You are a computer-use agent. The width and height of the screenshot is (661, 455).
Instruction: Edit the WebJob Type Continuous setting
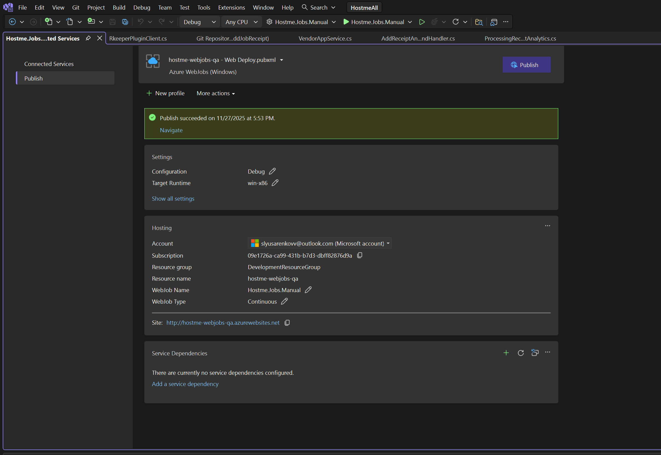284,301
